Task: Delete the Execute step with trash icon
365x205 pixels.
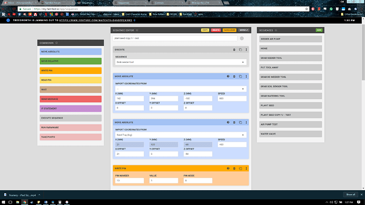Action: point(234,50)
